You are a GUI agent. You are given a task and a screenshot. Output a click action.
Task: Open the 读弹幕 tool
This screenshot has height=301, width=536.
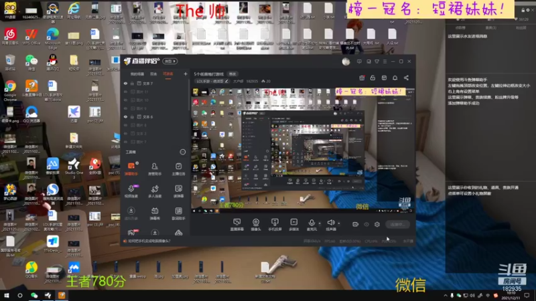[178, 191]
